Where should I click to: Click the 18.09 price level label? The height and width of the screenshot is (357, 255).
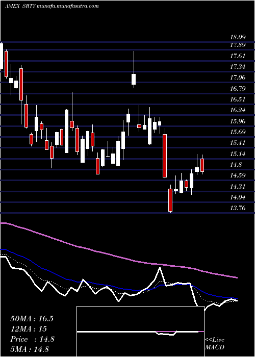pyautogui.click(x=238, y=37)
